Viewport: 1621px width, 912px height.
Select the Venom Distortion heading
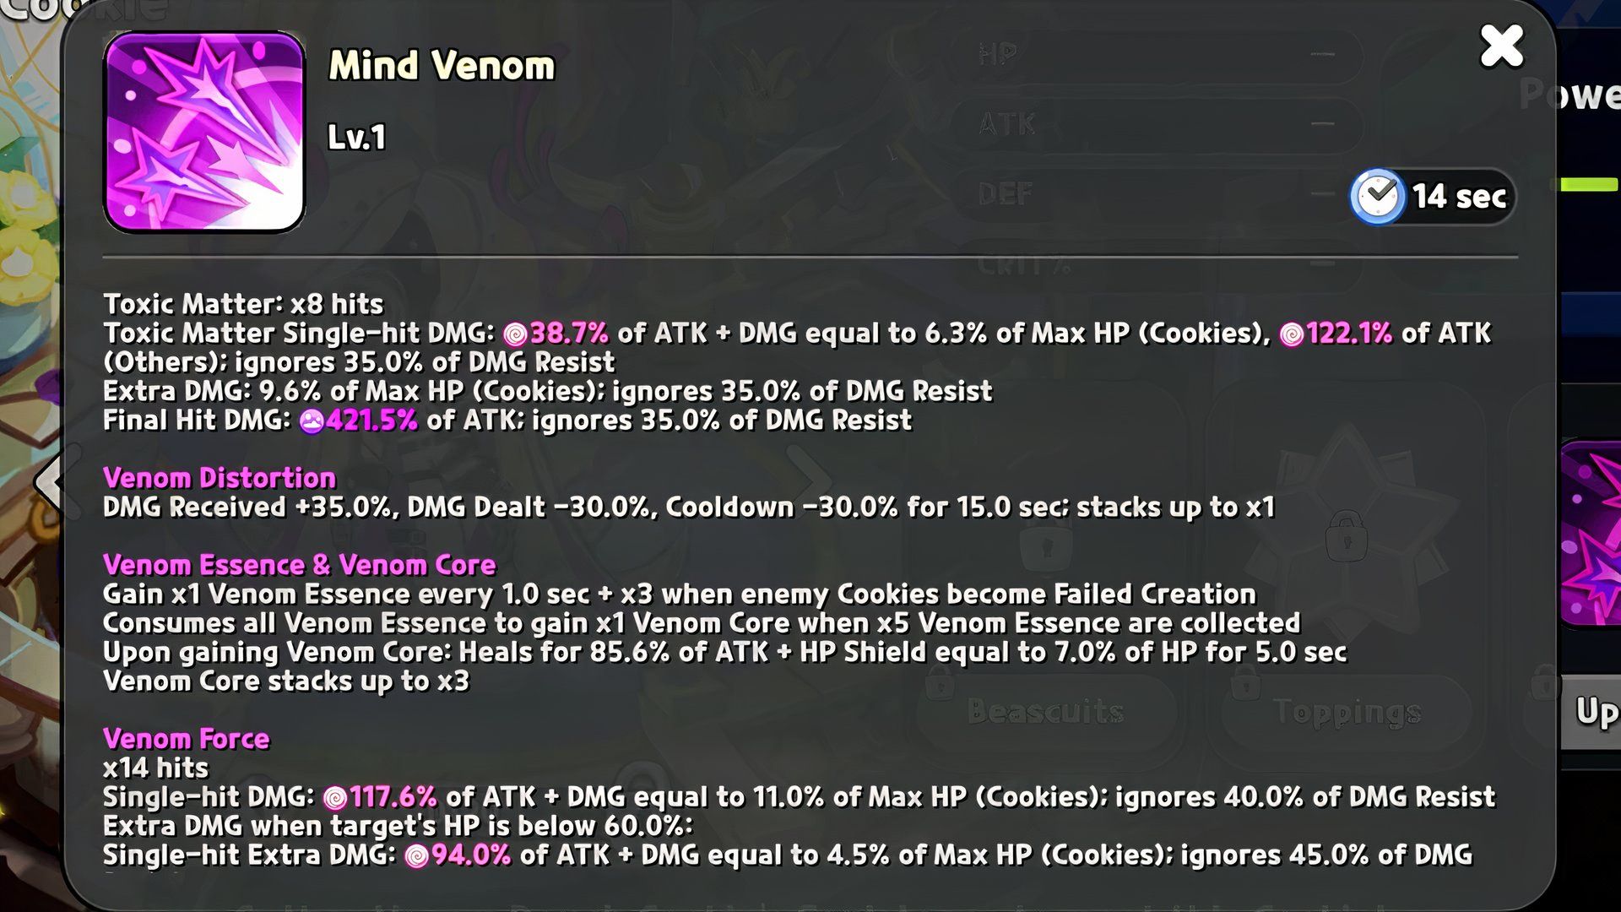pos(220,478)
